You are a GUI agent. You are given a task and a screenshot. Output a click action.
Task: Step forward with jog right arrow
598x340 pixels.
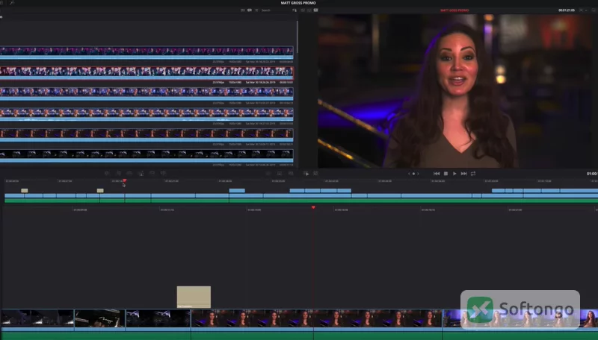[x=418, y=174]
